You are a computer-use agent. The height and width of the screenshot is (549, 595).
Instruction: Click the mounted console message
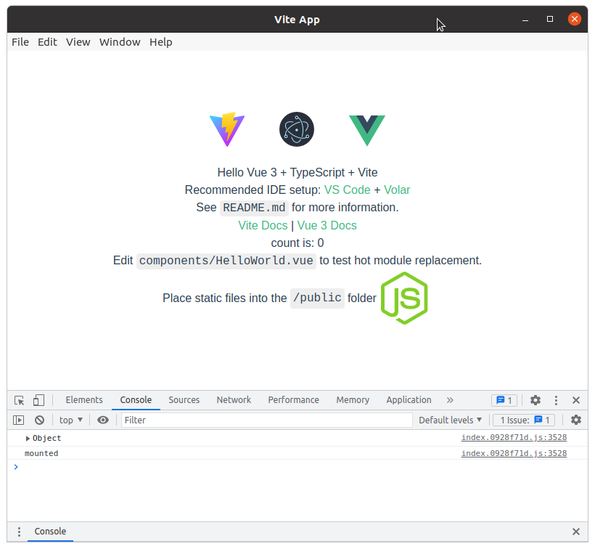(41, 453)
